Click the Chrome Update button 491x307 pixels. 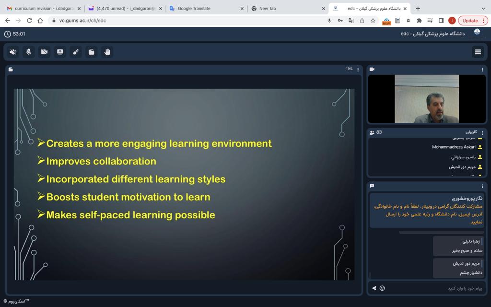click(x=473, y=21)
